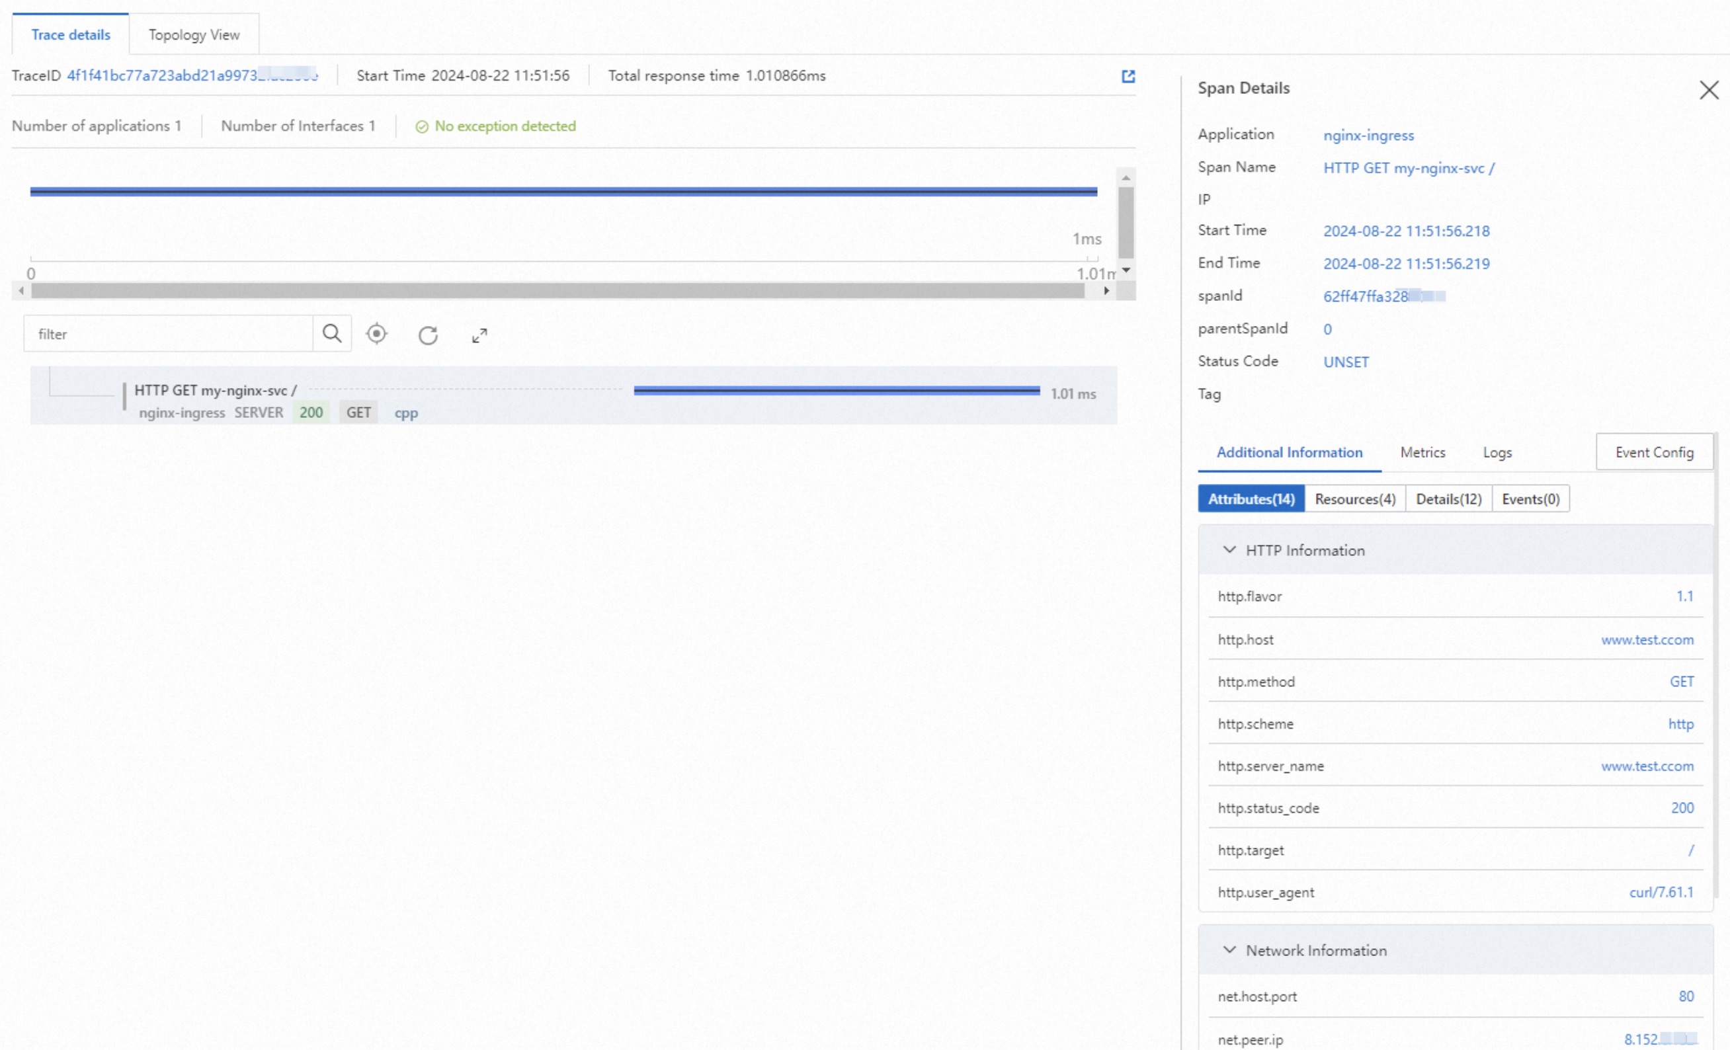Switch to Topology View tab
The height and width of the screenshot is (1050, 1730).
[x=194, y=34]
